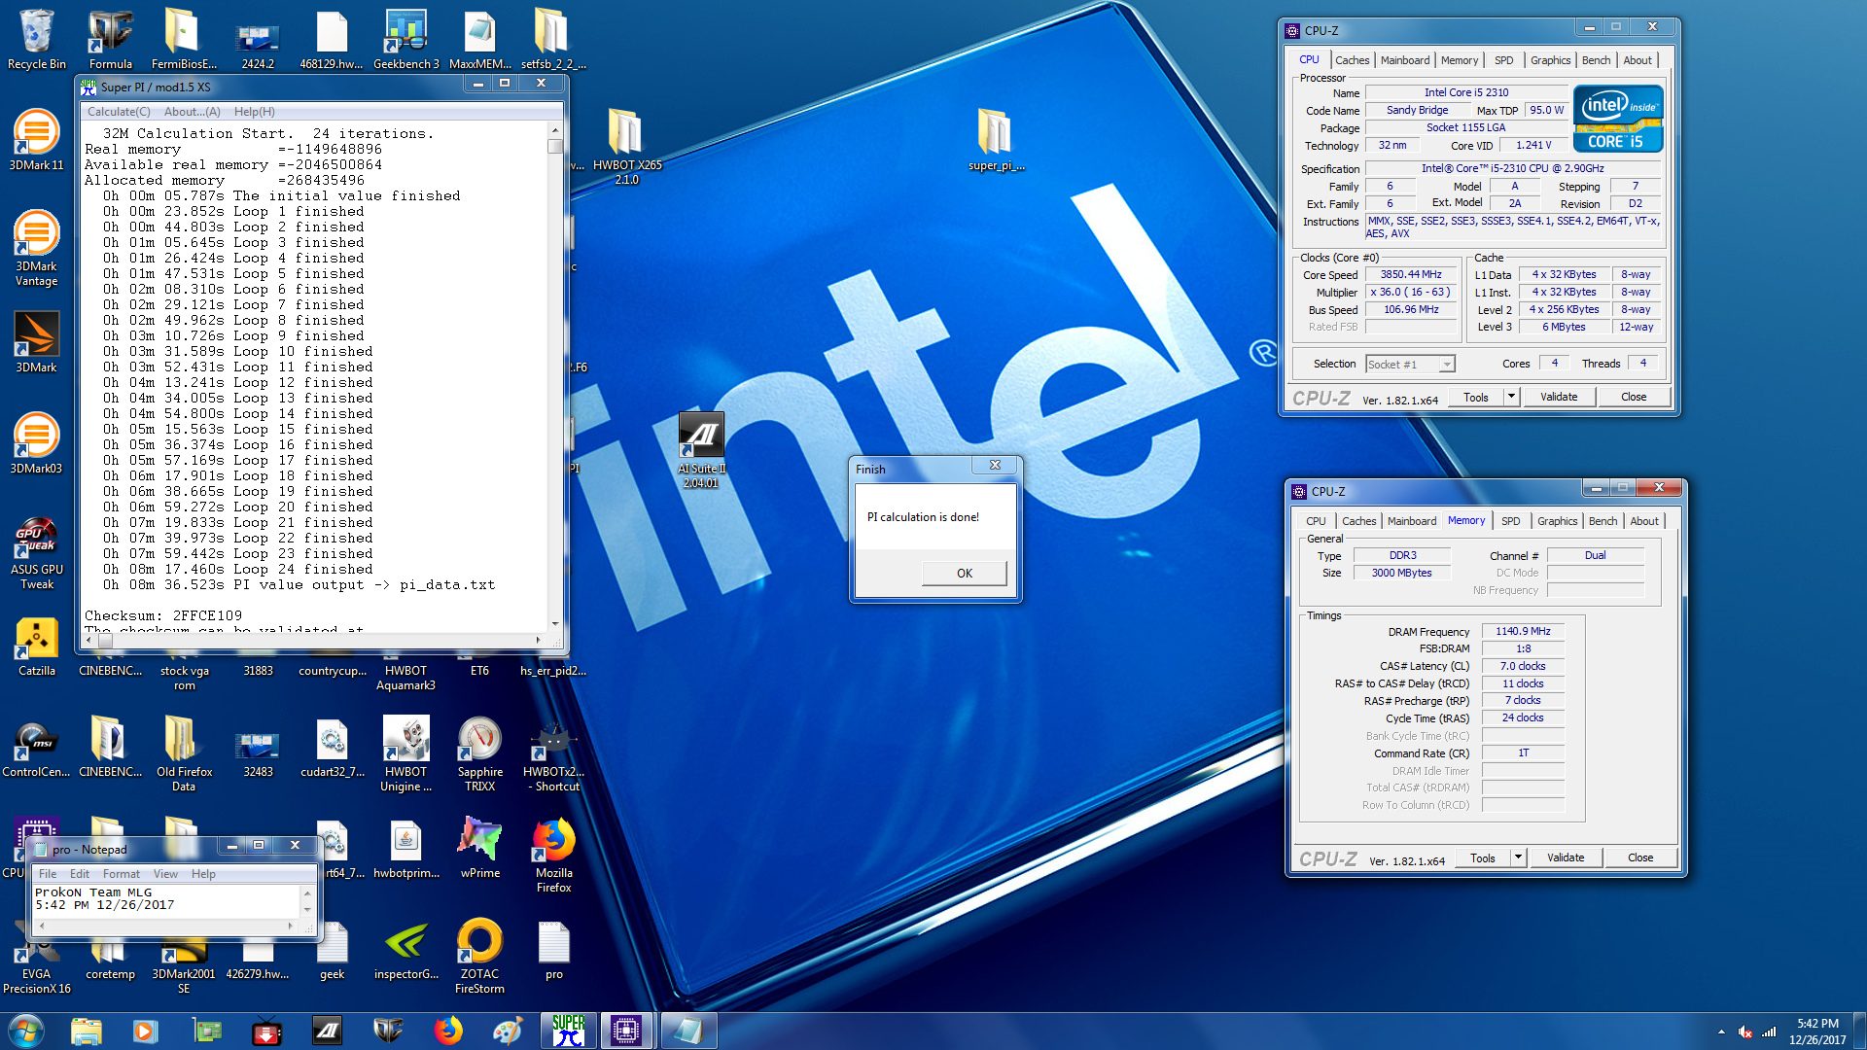Launch the 3DMark desktop shortcut
This screenshot has width=1867, height=1050.
36,342
